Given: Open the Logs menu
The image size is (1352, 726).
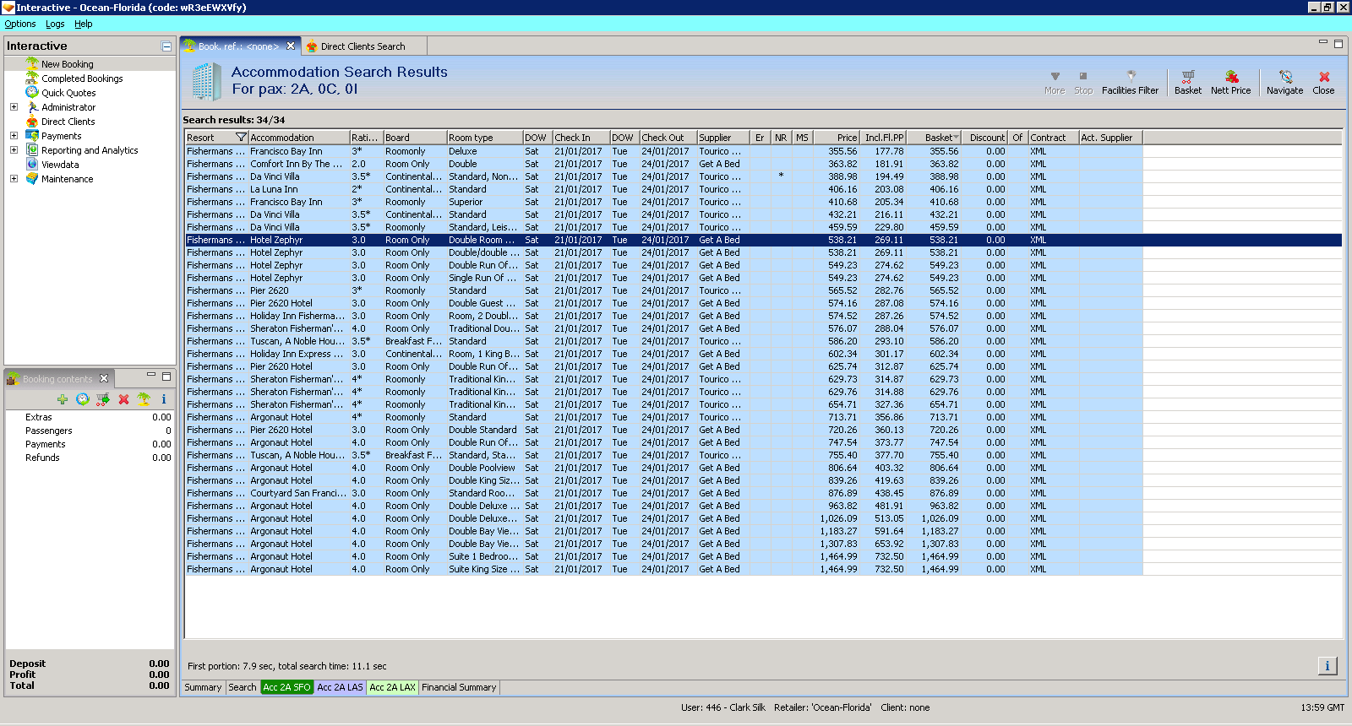Looking at the screenshot, I should tap(55, 24).
